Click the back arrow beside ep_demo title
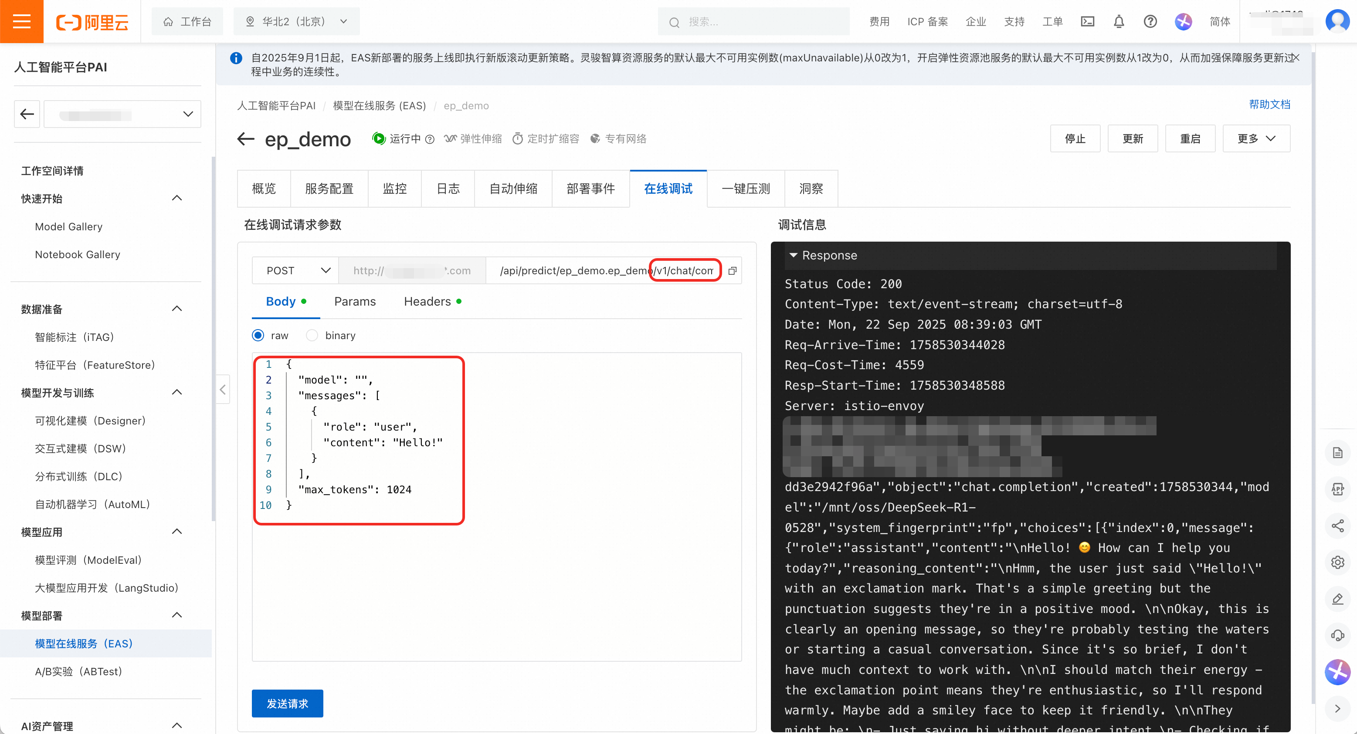The width and height of the screenshot is (1357, 734). tap(245, 139)
